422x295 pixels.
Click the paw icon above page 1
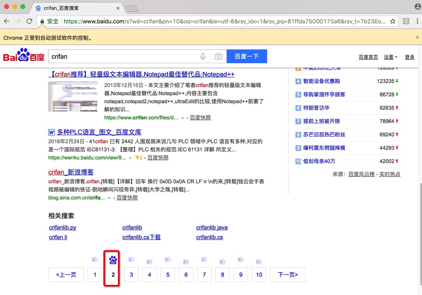click(x=95, y=259)
